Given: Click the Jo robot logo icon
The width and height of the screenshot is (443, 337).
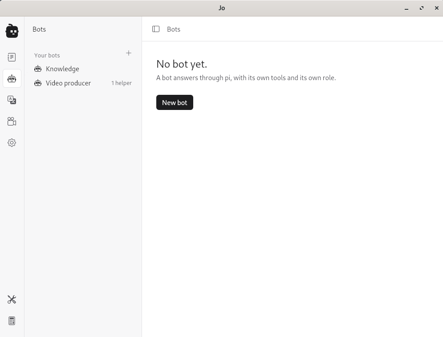Looking at the screenshot, I should tap(12, 31).
